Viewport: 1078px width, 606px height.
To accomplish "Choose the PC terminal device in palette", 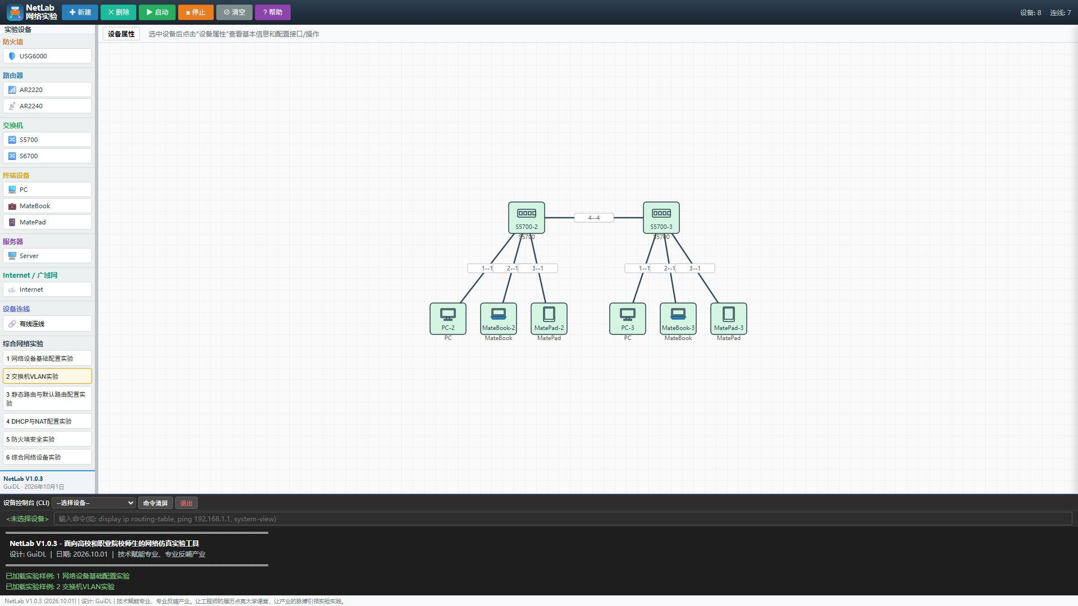I will (x=47, y=190).
